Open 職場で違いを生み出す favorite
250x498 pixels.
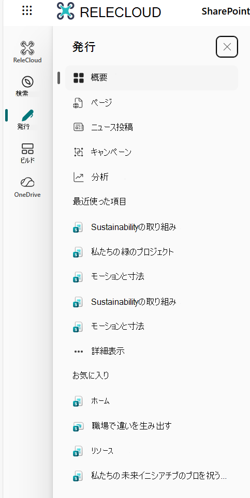pyautogui.click(x=152, y=426)
